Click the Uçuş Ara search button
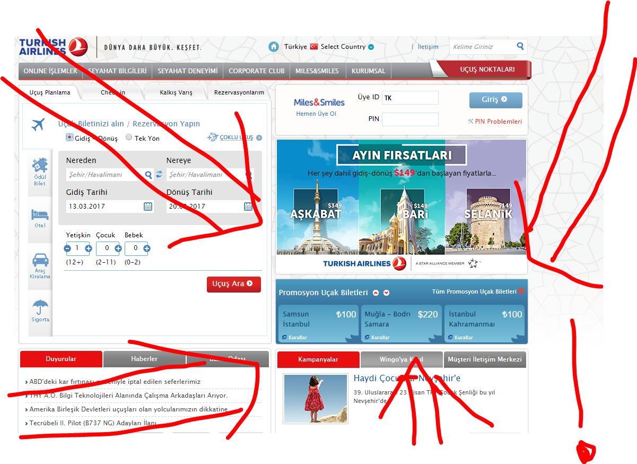Image resolution: width=637 pixels, height=464 pixels. point(233,284)
